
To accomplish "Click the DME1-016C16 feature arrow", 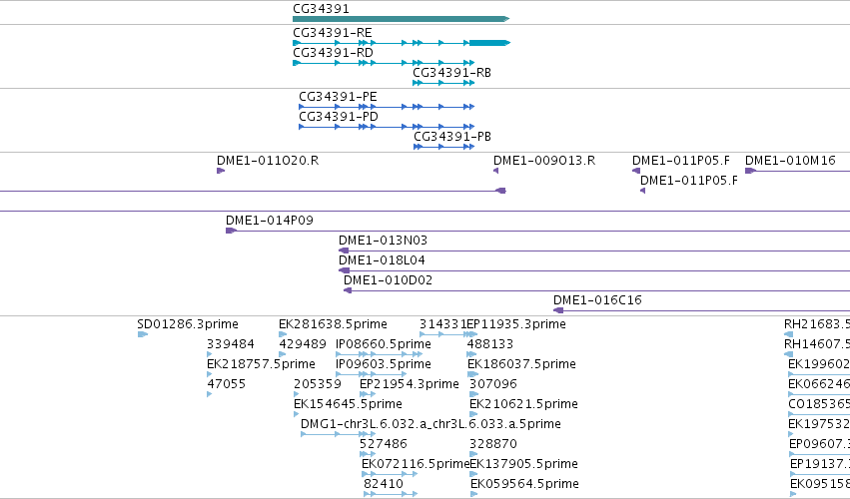I will (x=558, y=310).
